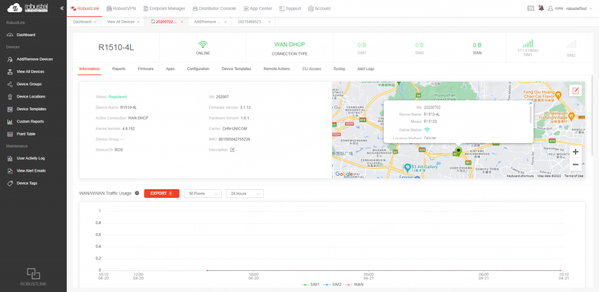Open the 24 Hours dropdown

click(x=245, y=194)
